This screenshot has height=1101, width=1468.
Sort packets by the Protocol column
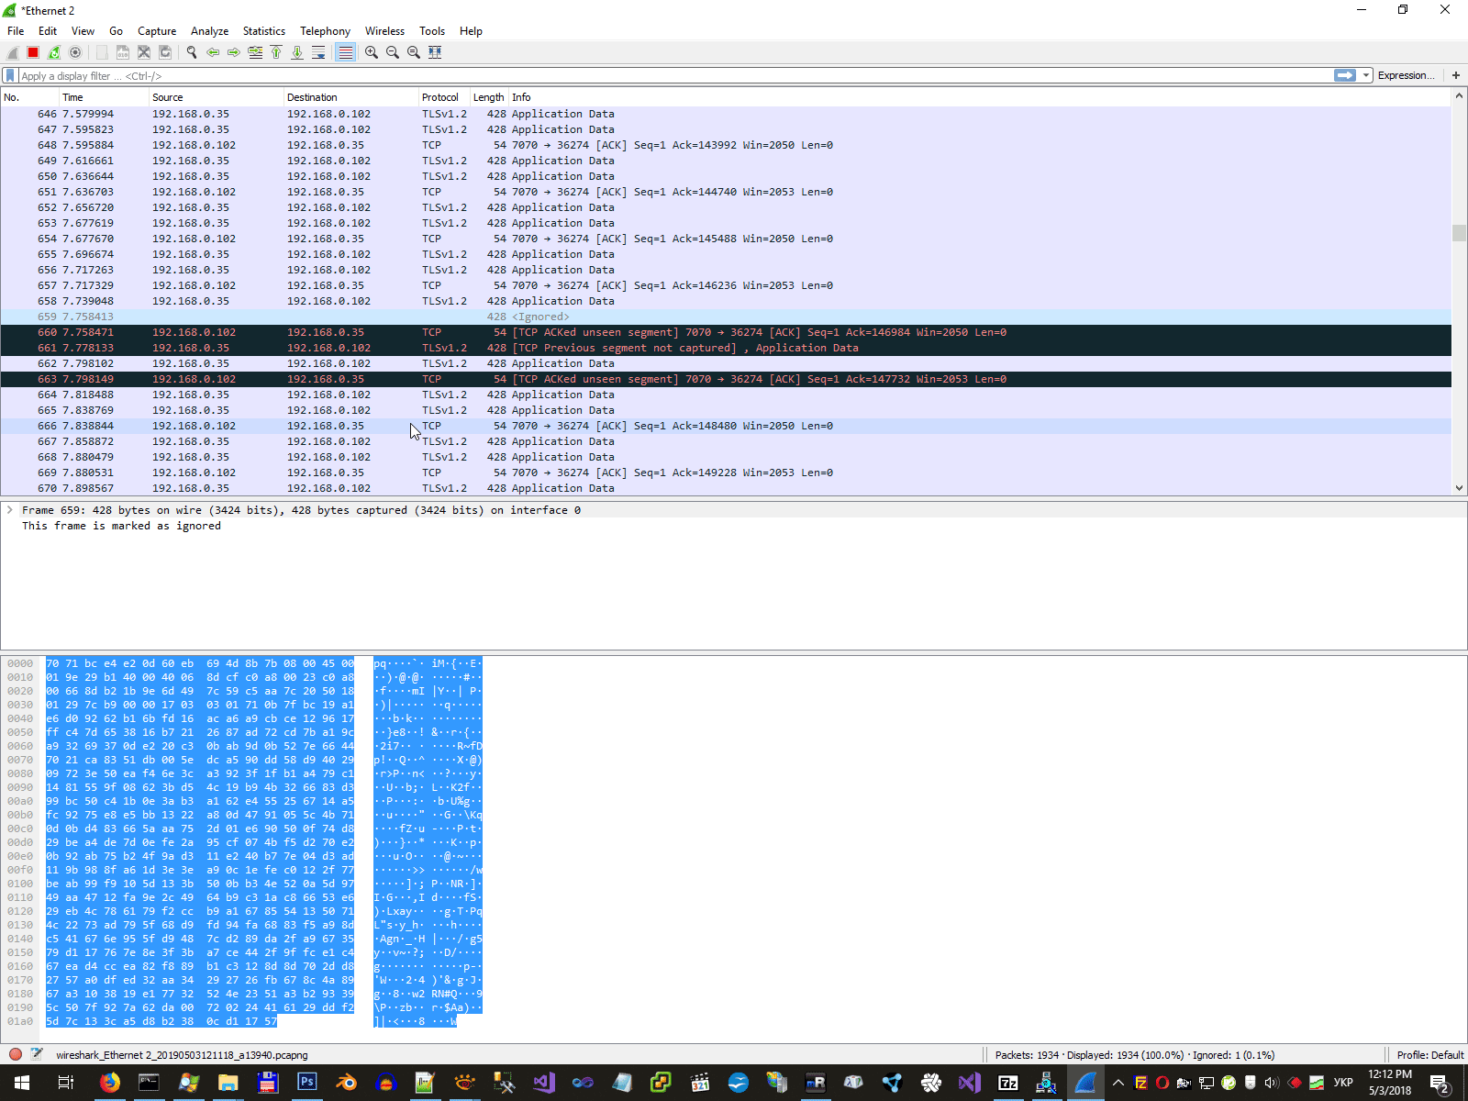click(444, 97)
